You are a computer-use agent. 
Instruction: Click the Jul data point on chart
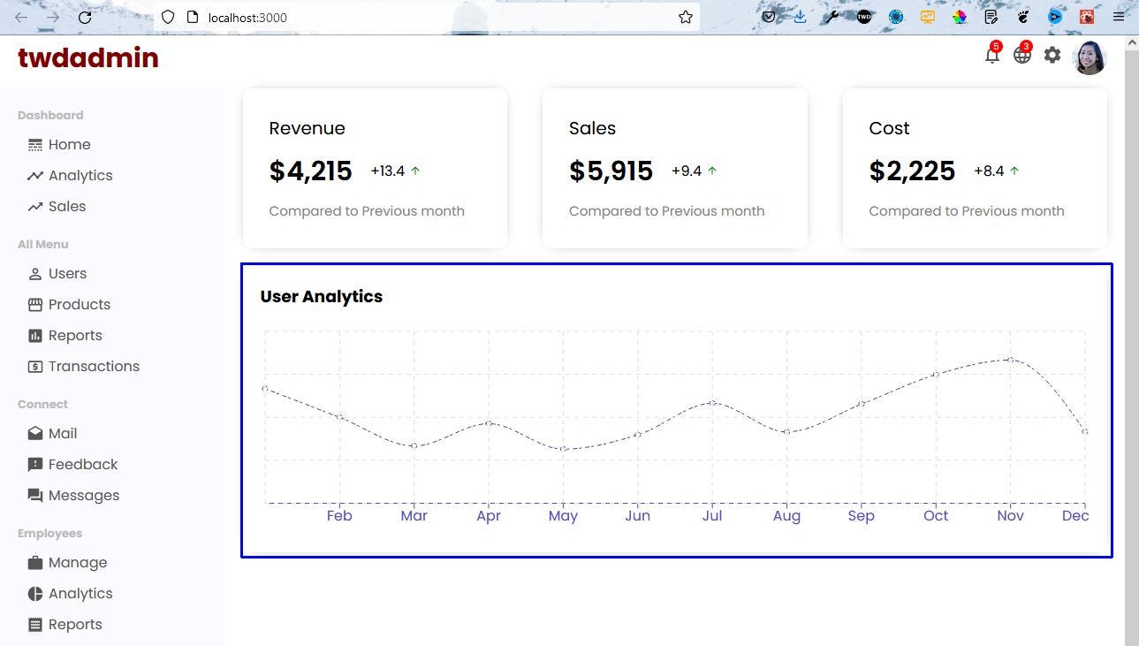pyautogui.click(x=712, y=403)
